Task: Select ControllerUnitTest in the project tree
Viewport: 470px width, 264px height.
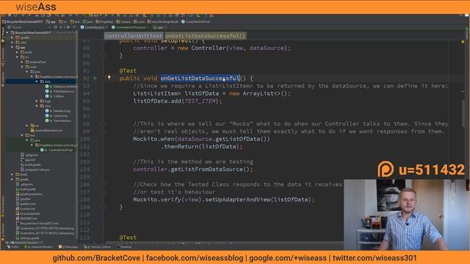Action: tap(57, 150)
